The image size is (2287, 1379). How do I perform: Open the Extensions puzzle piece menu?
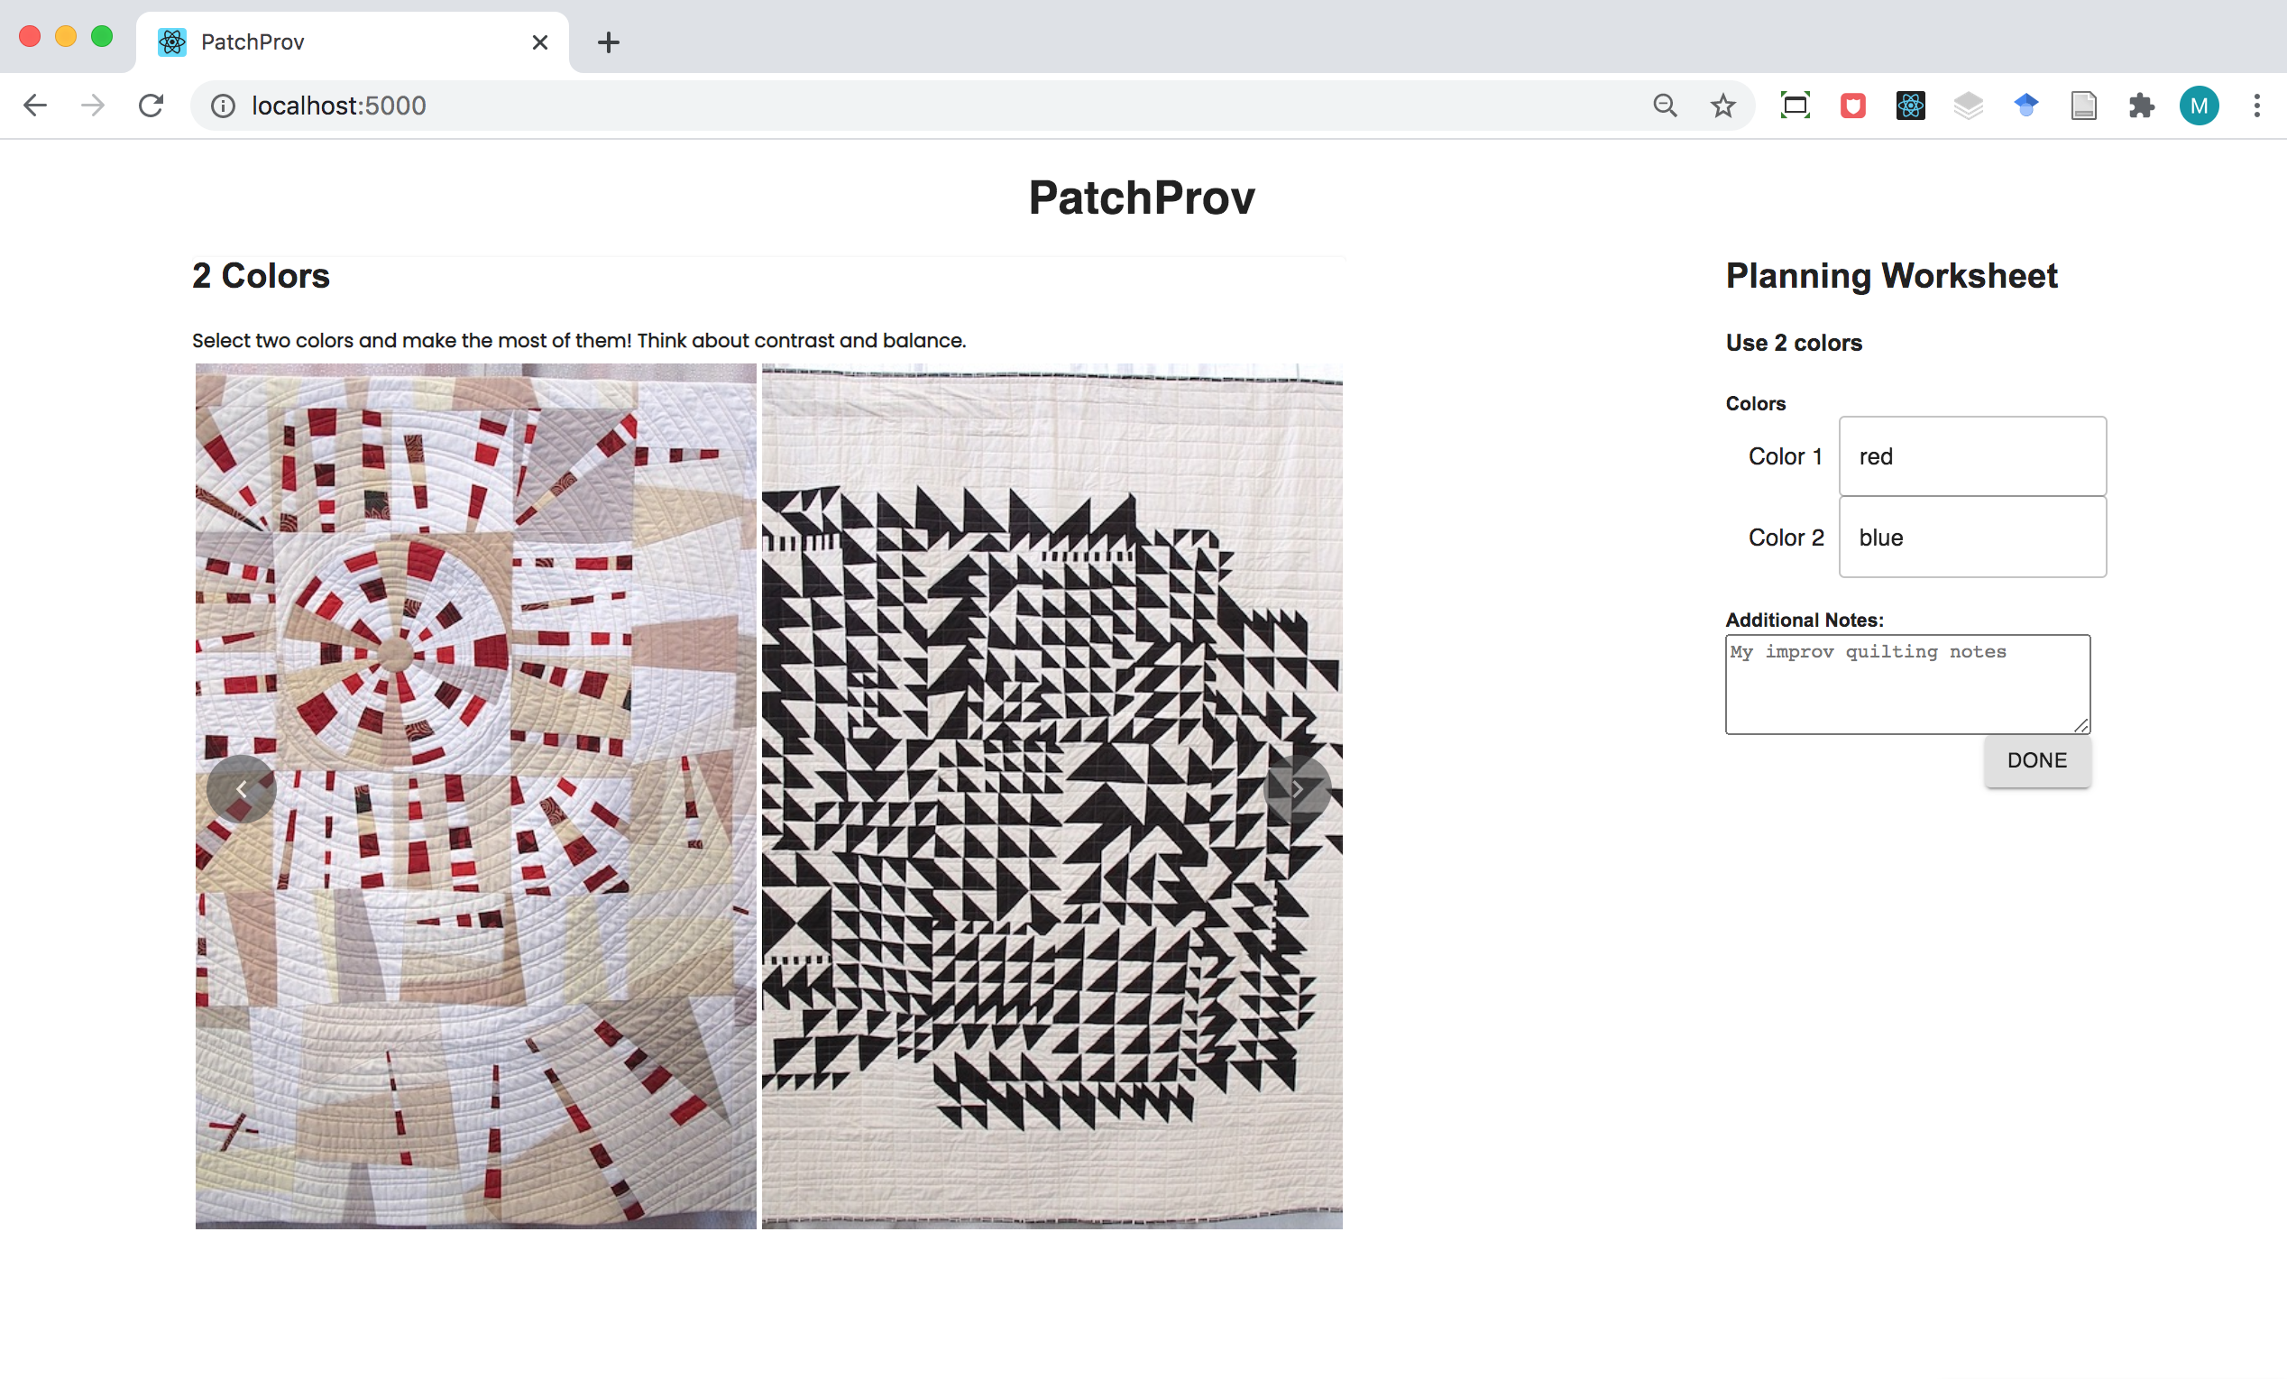pos(2141,106)
